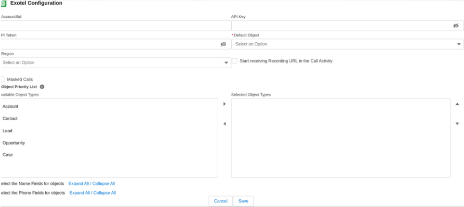
Task: Click Expand All / Collapse All for Name Fields
Action: tap(92, 183)
